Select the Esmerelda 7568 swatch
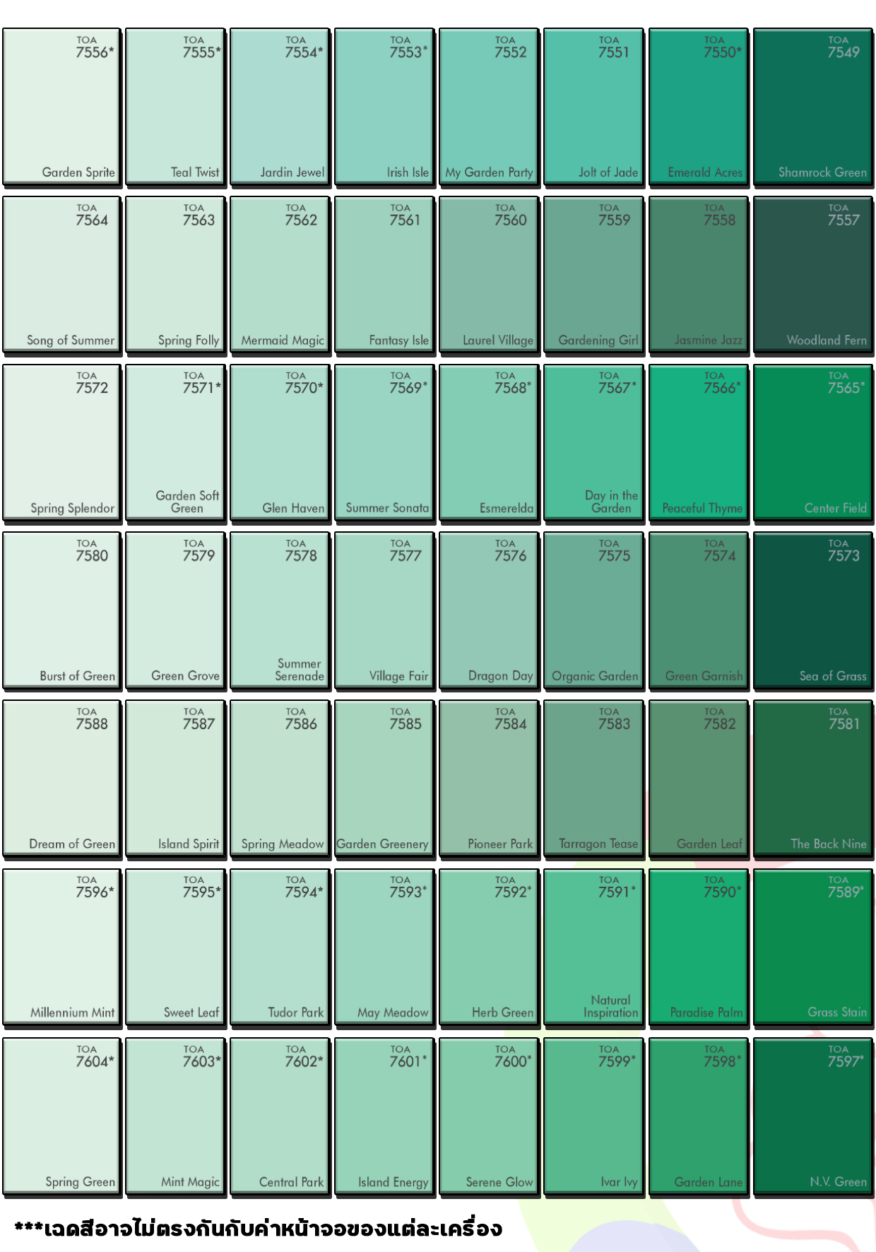 (x=489, y=443)
